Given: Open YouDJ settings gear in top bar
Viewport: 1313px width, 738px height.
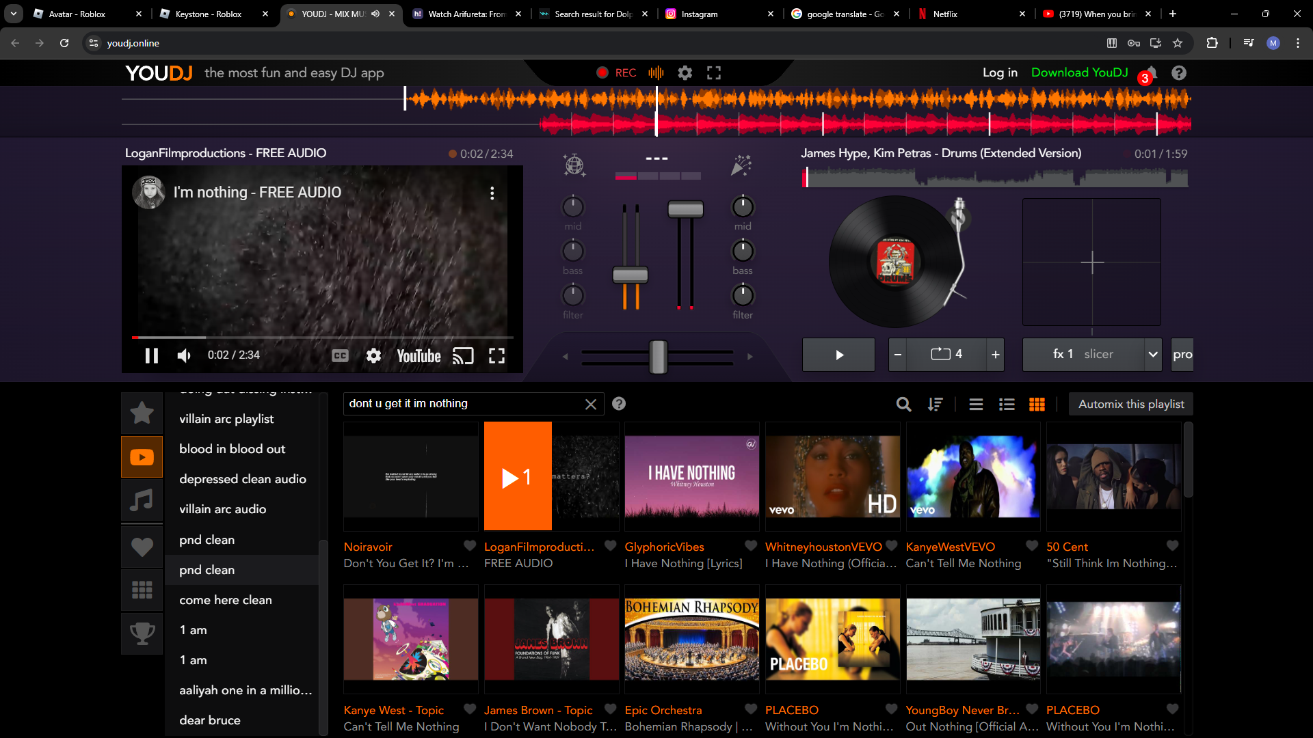Looking at the screenshot, I should (685, 73).
